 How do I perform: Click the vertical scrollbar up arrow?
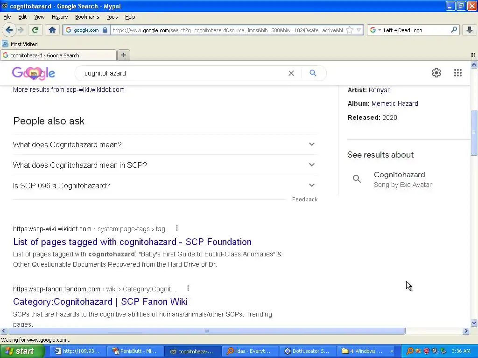coord(474,64)
